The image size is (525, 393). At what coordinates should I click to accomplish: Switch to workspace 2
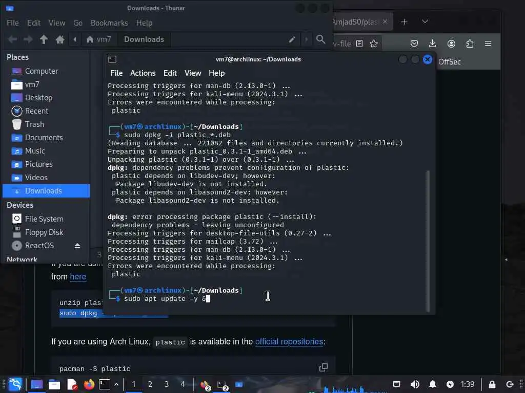150,384
